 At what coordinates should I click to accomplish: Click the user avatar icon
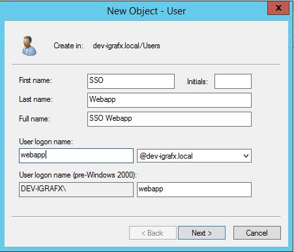pos(29,46)
